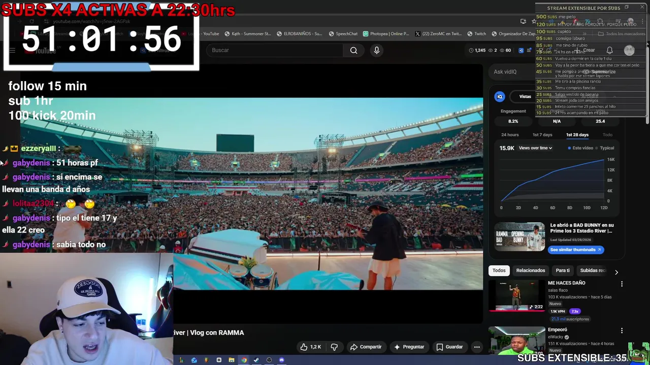Click the vidIQ list icon in header
The width and height of the screenshot is (650, 365).
(529, 50)
